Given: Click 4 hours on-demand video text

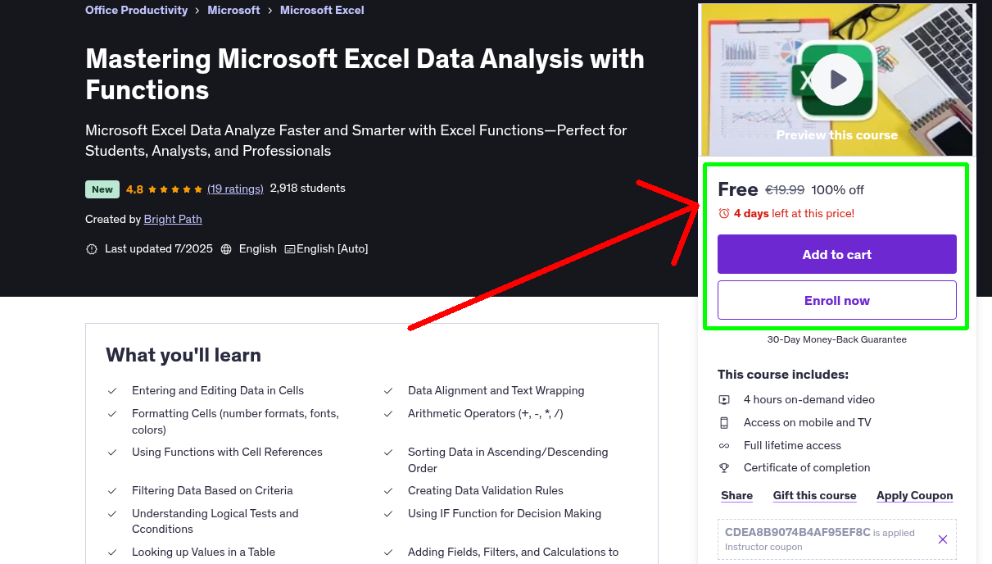Looking at the screenshot, I should 809,399.
